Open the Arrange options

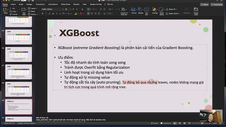(155, 11)
